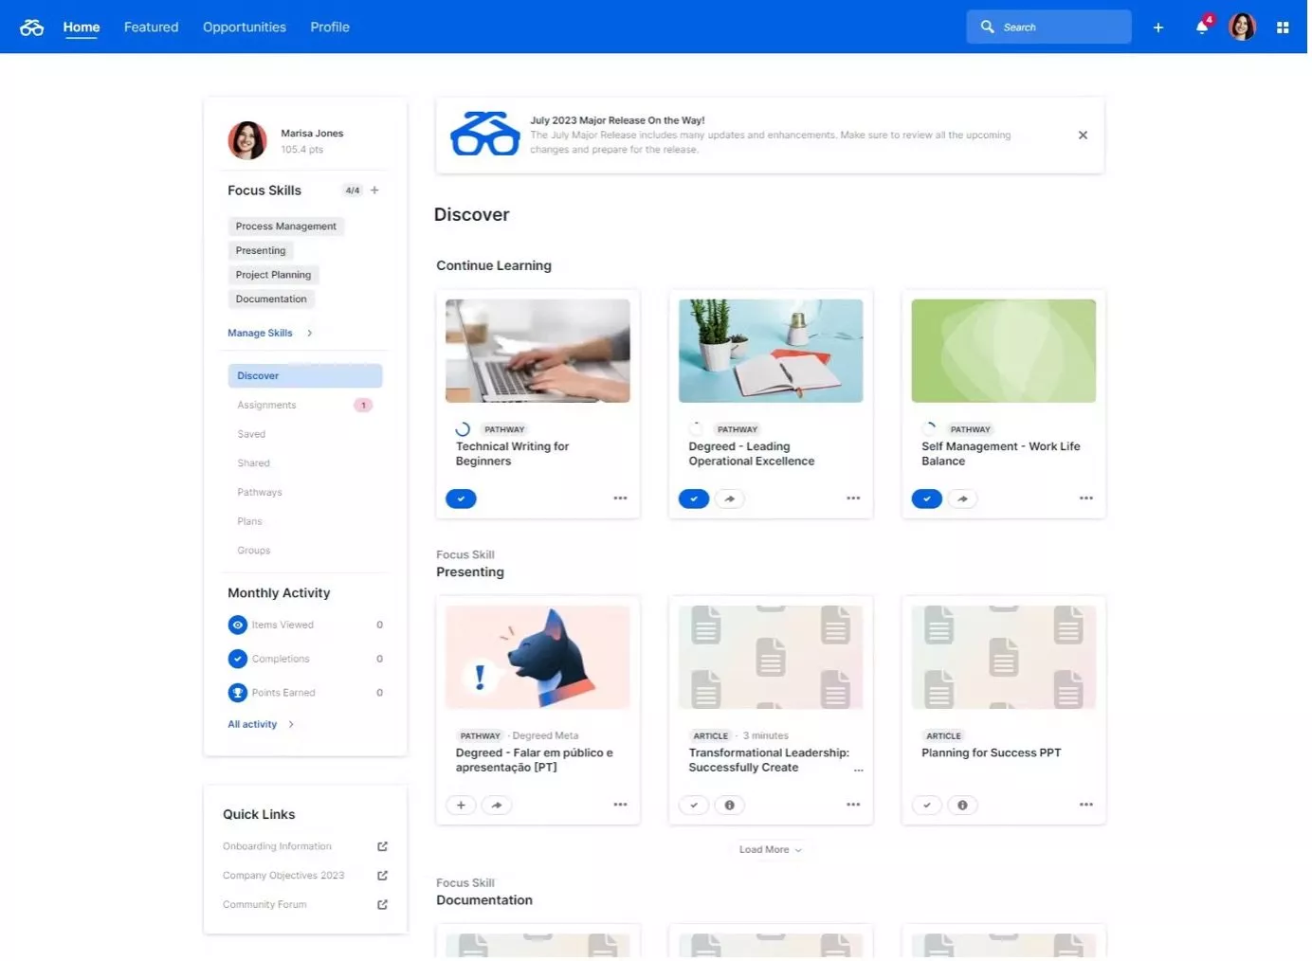Open more options on Technical Writing card

(x=622, y=499)
